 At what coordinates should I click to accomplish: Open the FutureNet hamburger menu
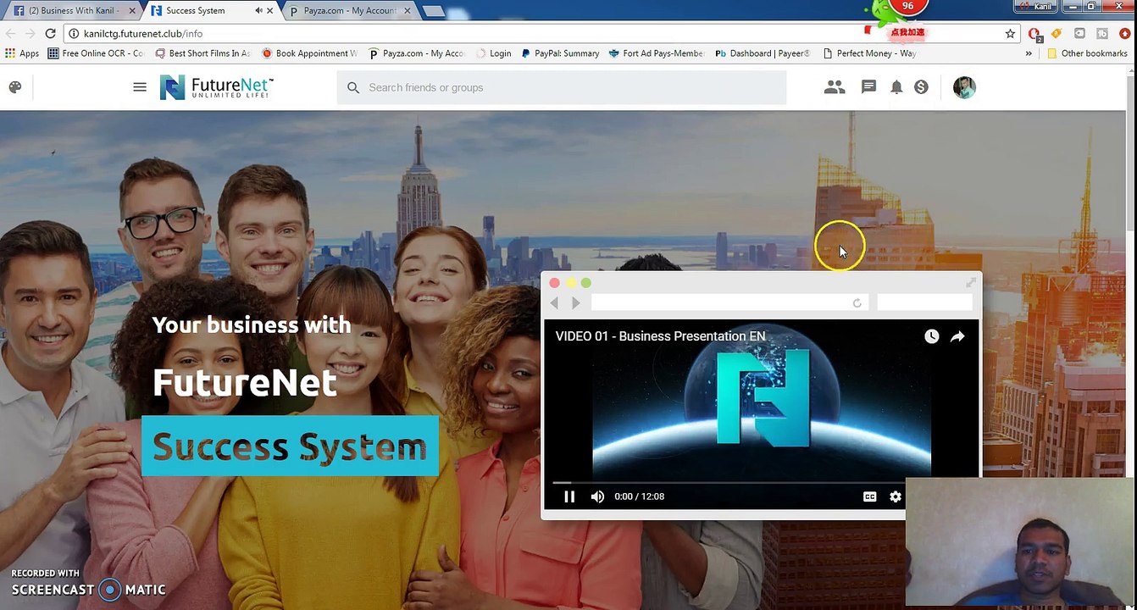[x=140, y=86]
